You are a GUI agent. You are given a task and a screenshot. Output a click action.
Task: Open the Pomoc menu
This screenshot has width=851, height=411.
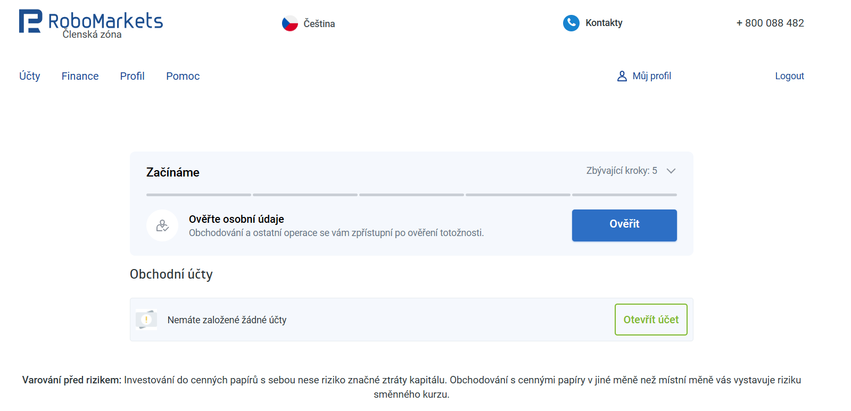click(x=183, y=76)
